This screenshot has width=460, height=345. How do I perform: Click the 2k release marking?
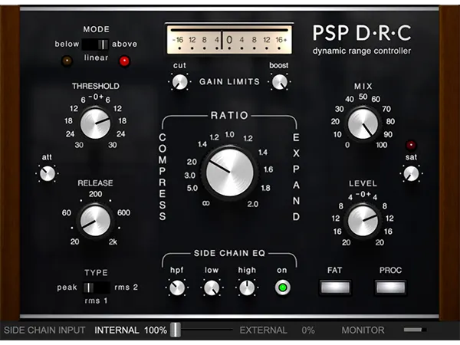pyautogui.click(x=113, y=242)
